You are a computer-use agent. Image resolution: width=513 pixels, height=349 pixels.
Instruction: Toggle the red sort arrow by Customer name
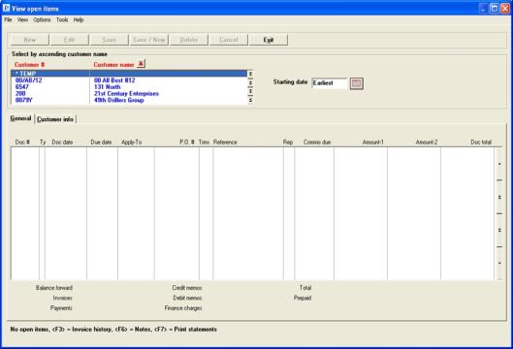click(x=141, y=64)
